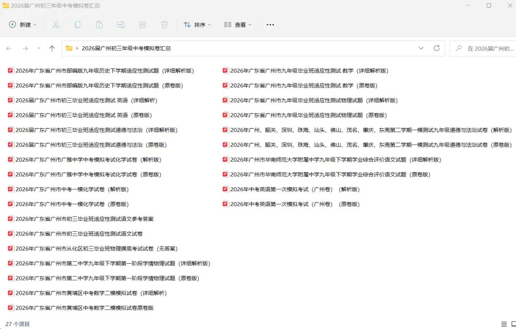Open the three-dot more options menu
The width and height of the screenshot is (516, 329).
click(x=270, y=25)
